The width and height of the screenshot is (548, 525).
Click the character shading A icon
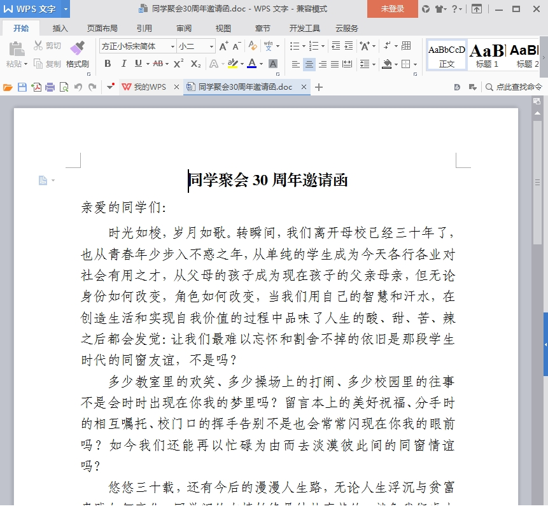(273, 64)
